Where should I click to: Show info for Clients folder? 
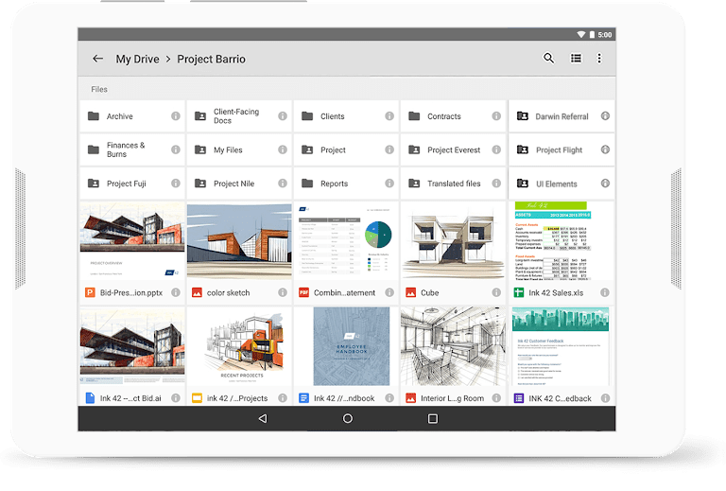(x=389, y=115)
